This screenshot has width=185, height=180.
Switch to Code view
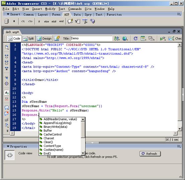14,38
